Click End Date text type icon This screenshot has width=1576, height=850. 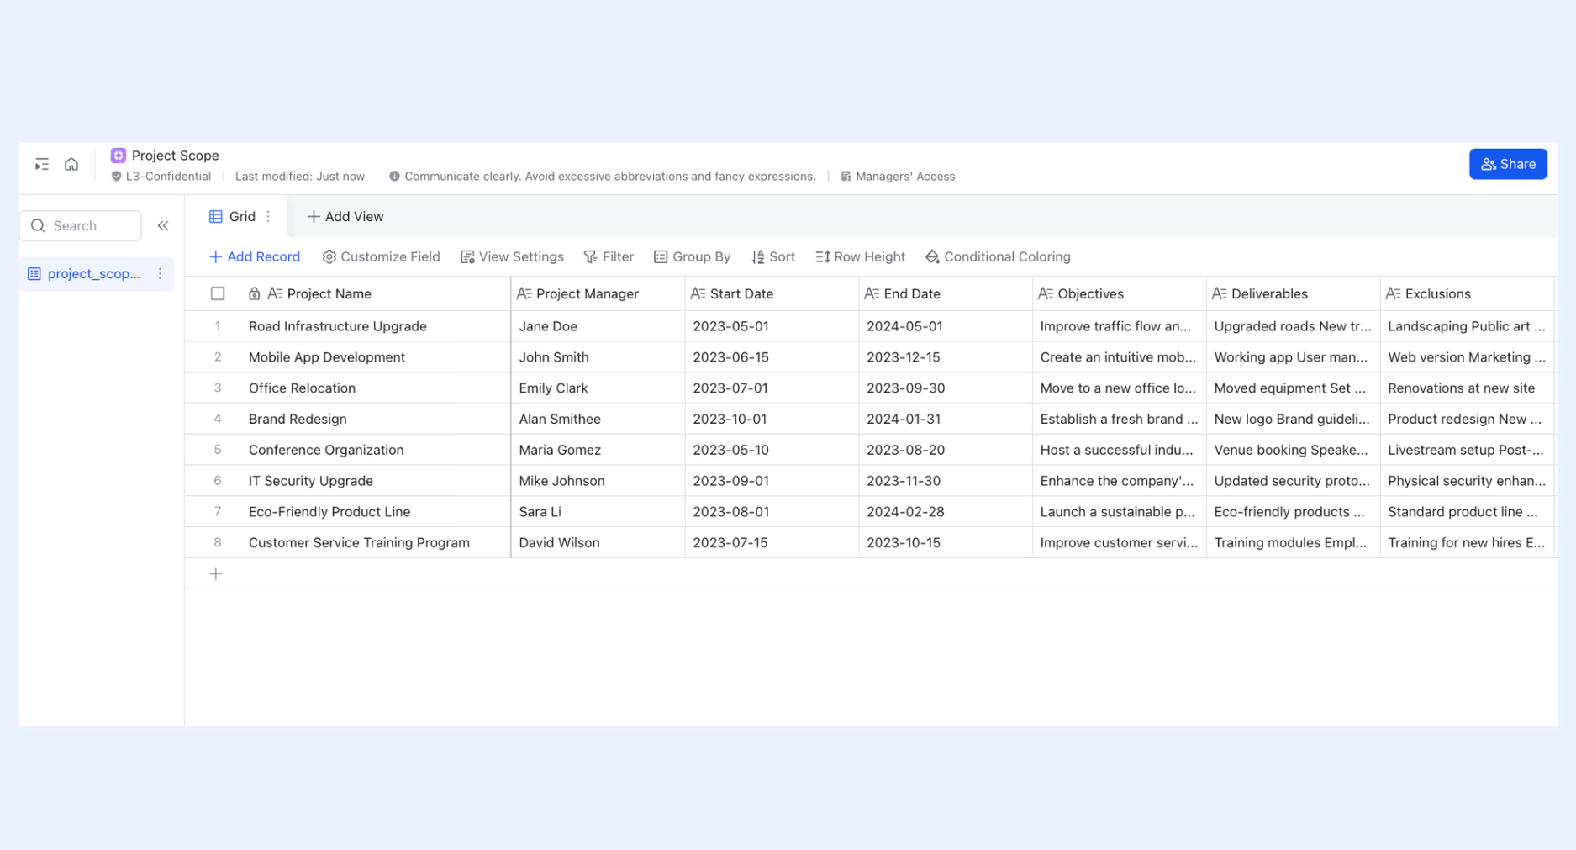pyautogui.click(x=872, y=293)
